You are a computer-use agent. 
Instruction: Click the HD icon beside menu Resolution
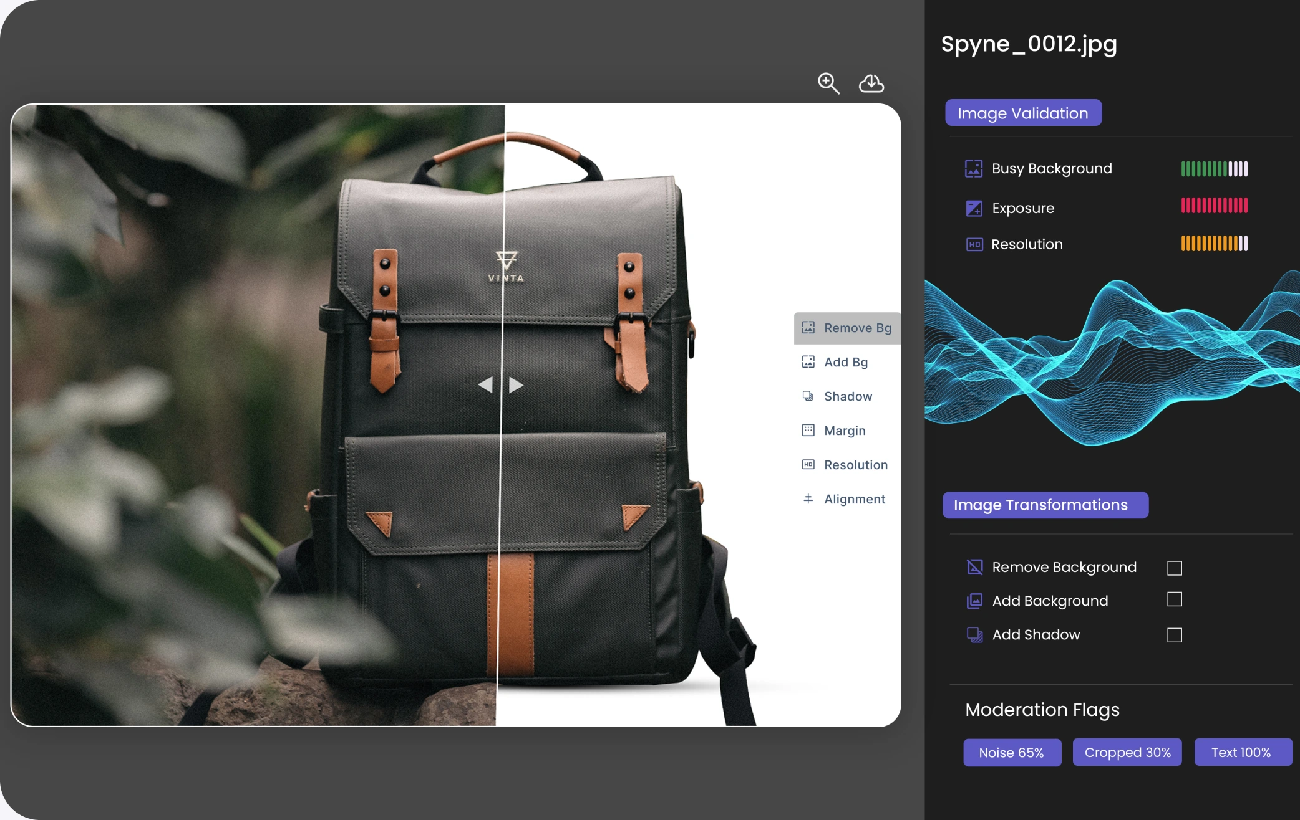coord(808,464)
